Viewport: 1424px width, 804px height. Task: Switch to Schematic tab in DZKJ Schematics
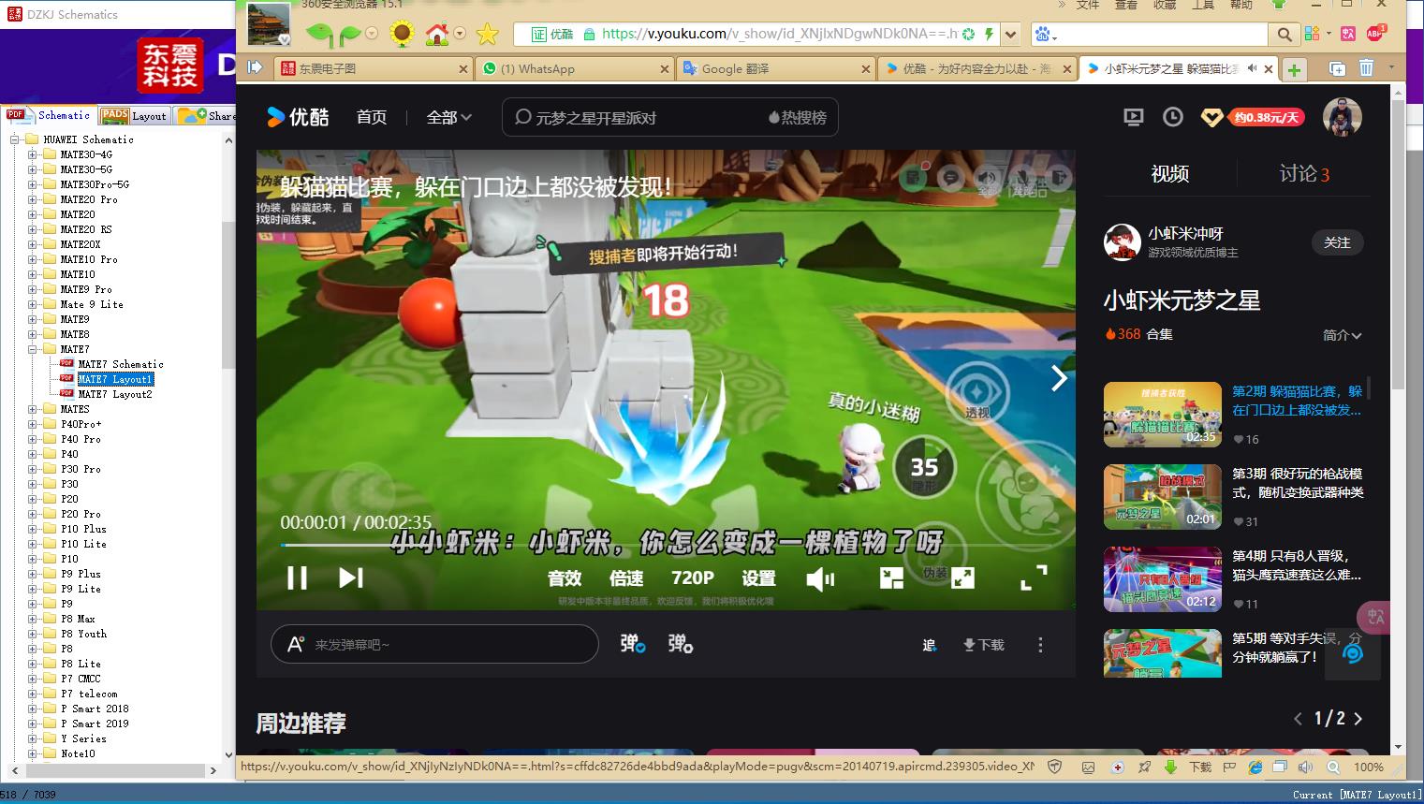pos(48,115)
